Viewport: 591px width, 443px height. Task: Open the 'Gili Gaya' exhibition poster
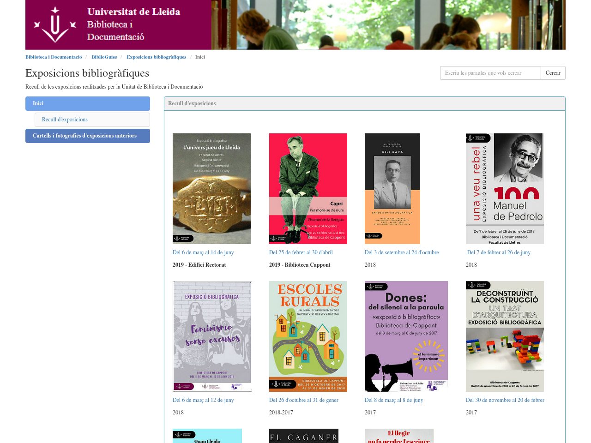(x=392, y=188)
